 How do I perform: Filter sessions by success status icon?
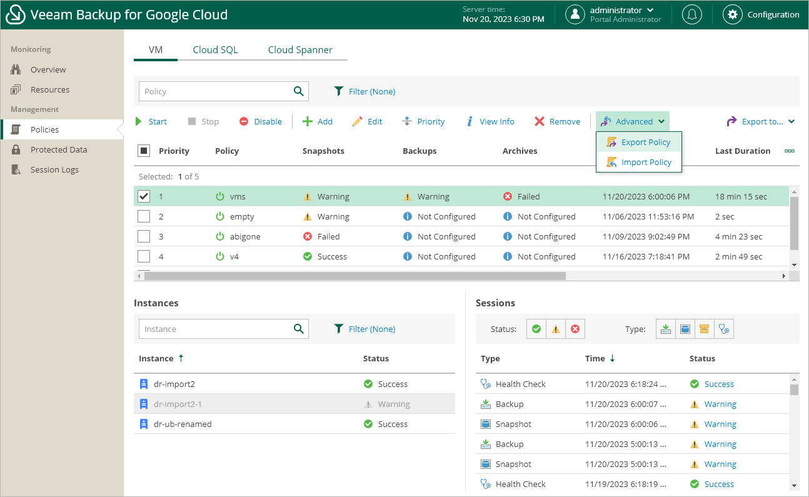pyautogui.click(x=536, y=329)
